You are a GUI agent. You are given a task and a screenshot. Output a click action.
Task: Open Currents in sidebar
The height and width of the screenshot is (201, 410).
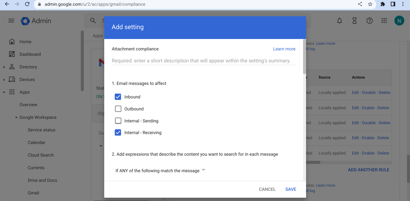tap(36, 168)
